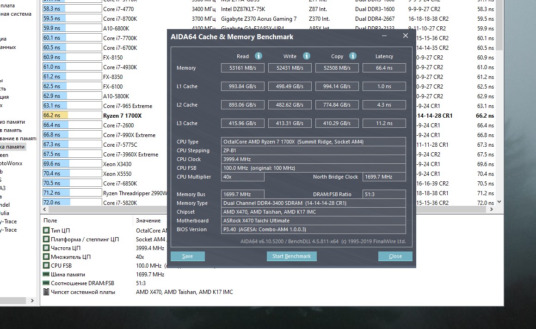This screenshot has height=329, width=536.
Task: Click results list vertical scrollbar down arrow
Action: (499, 202)
